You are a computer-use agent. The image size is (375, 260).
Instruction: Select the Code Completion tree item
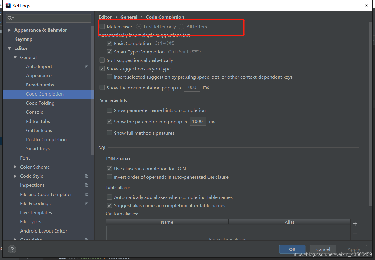click(48, 94)
